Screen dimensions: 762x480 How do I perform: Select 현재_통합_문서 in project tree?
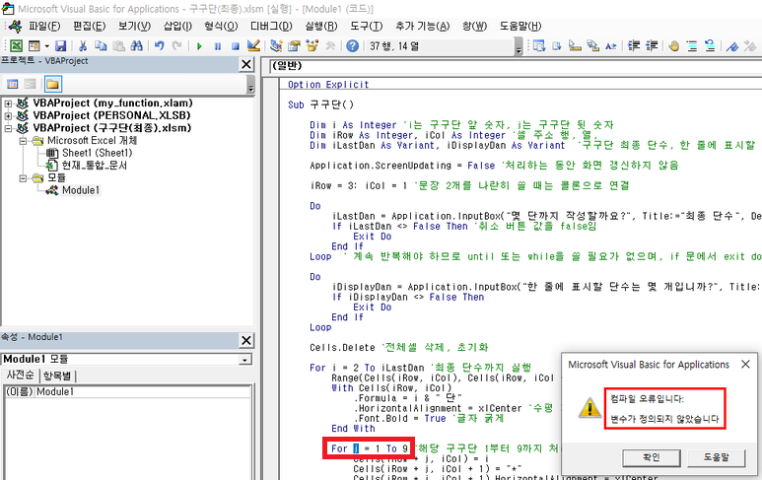point(94,166)
